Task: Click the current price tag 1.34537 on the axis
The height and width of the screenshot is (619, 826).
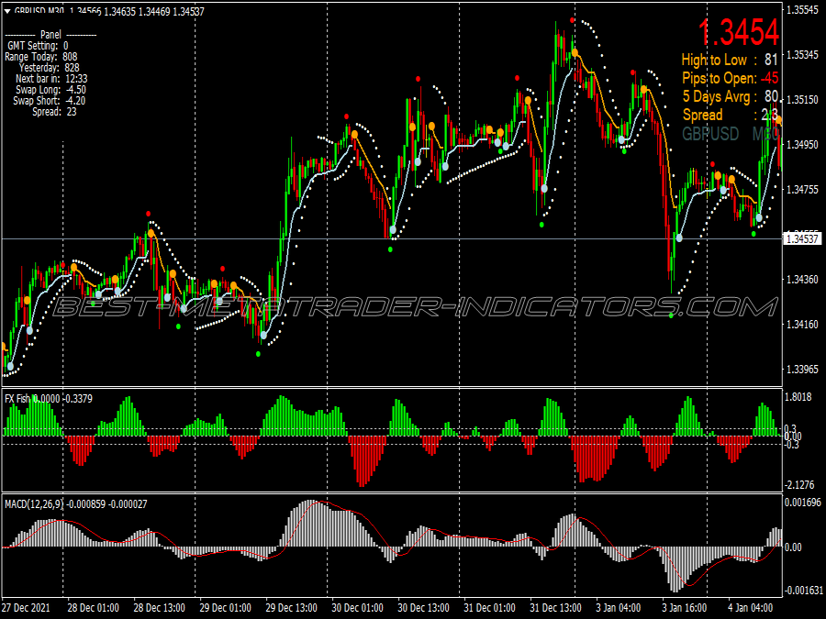Action: point(803,239)
